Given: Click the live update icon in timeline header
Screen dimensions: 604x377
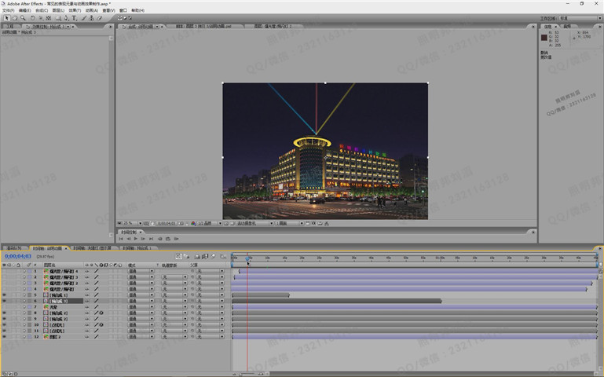Looking at the screenshot, I should pyautogui.click(x=179, y=256).
